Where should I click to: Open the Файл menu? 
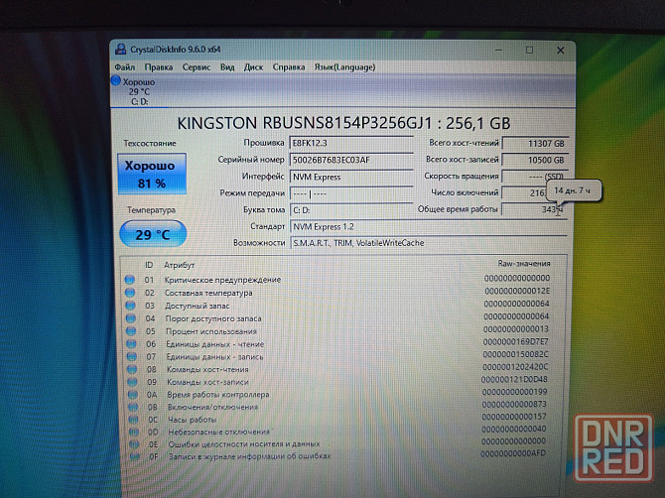[x=125, y=67]
